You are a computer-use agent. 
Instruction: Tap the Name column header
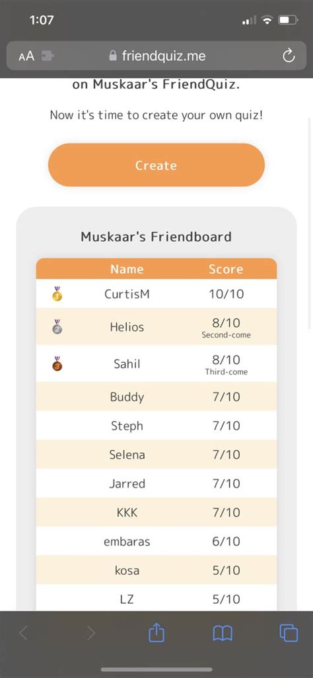127,269
